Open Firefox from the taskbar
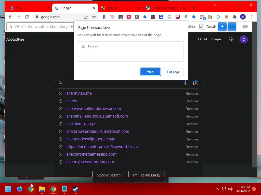Viewport: 261px width, 195px height. click(x=19, y=189)
